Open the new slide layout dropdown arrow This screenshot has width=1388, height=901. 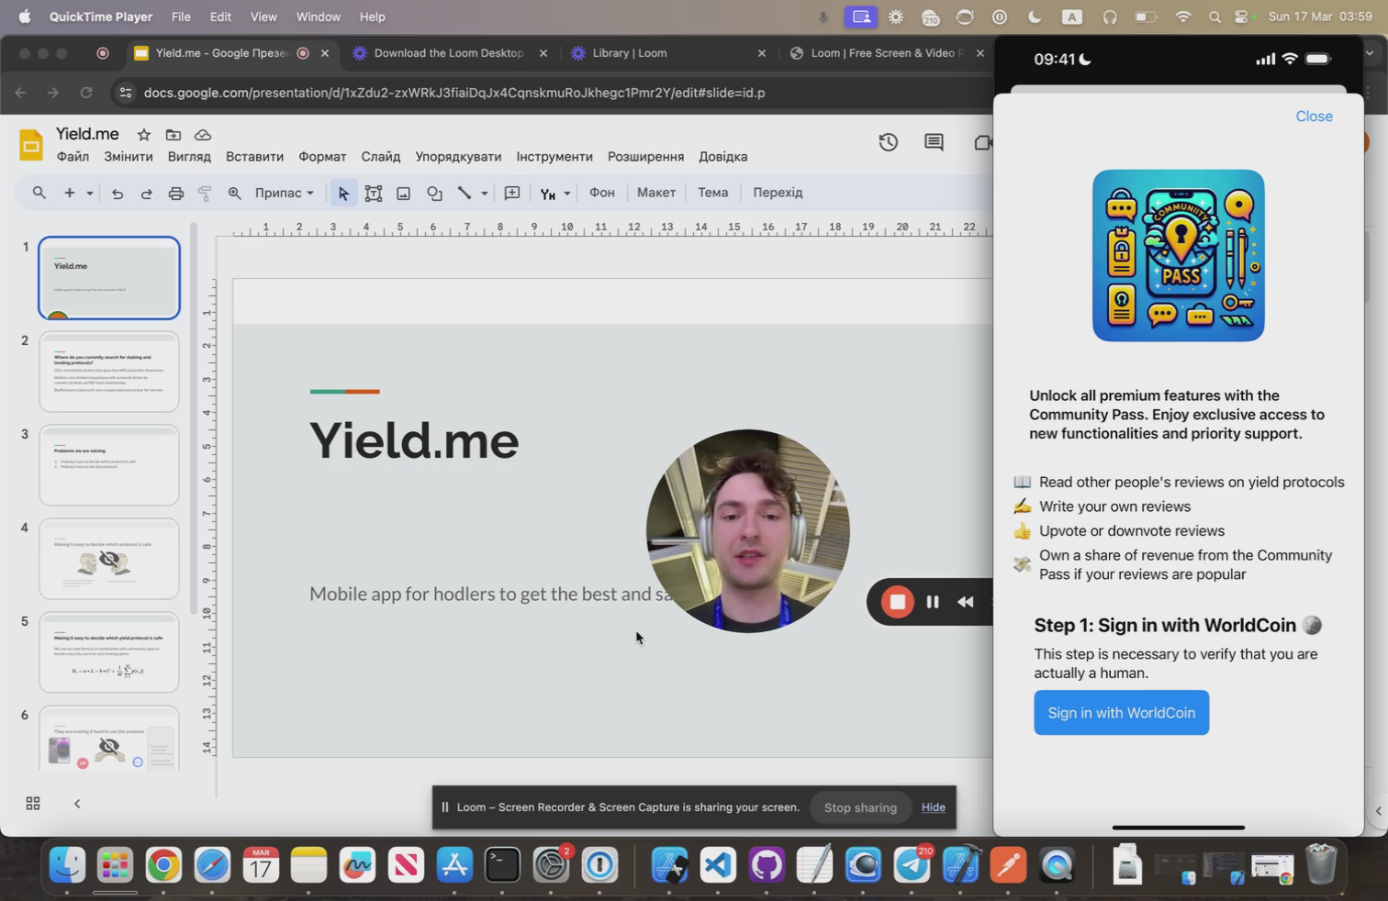[89, 193]
